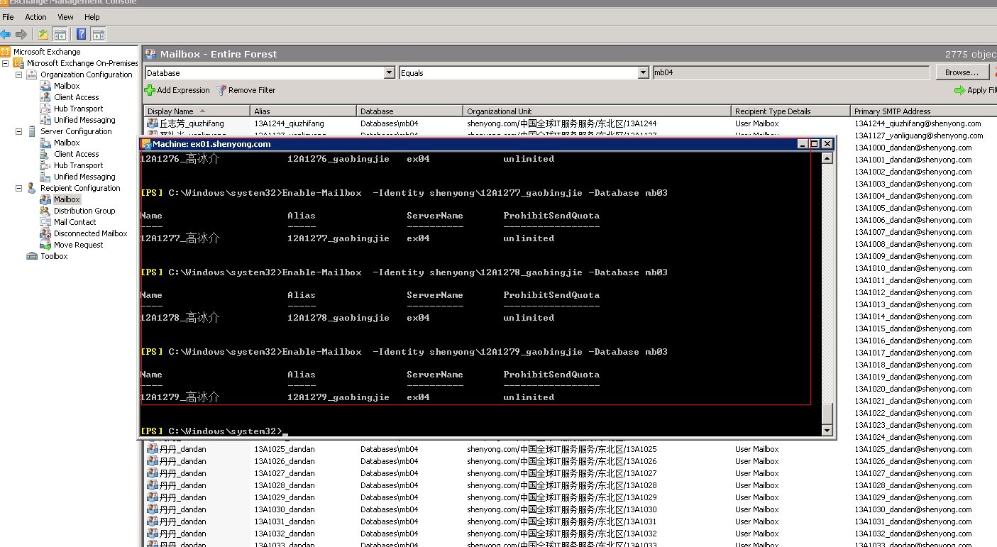Click the Back arrow toolbar icon
997x547 pixels.
(6, 34)
